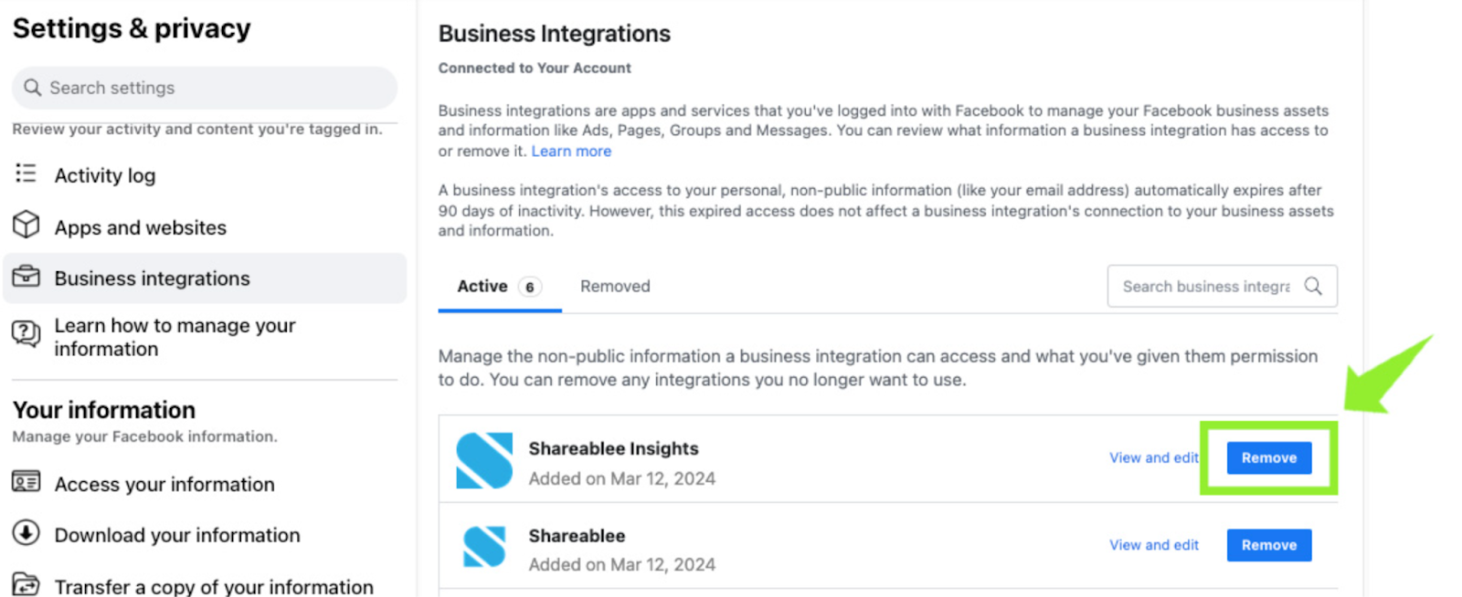The height and width of the screenshot is (597, 1462).
Task: Open Download your information settings
Action: [x=176, y=536]
